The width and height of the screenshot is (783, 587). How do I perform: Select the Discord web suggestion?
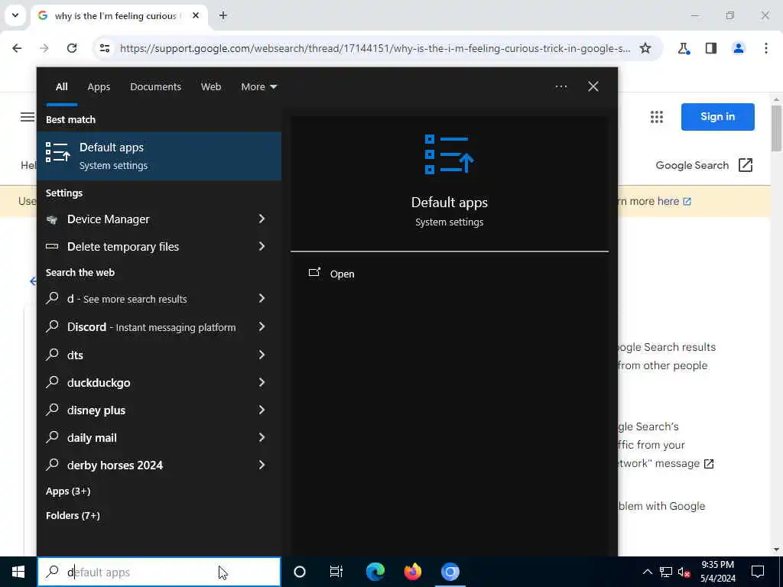tap(143, 327)
